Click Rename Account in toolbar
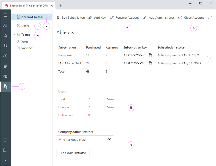 pos(124,18)
